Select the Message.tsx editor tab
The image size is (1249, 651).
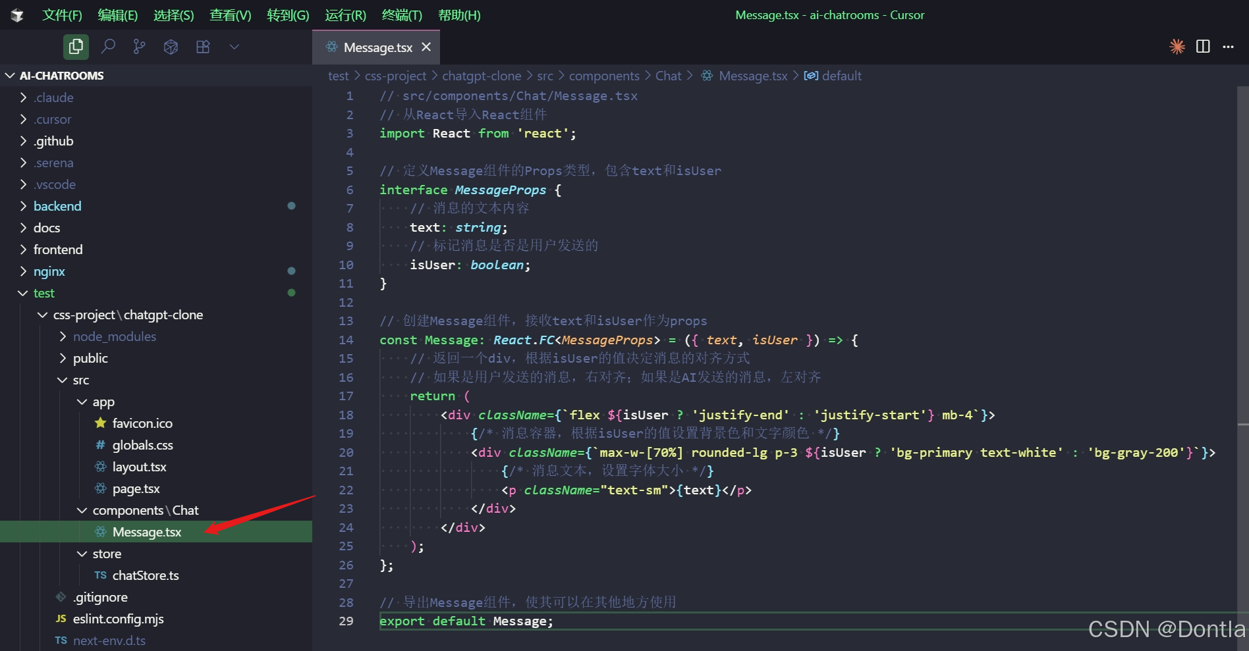tap(376, 47)
